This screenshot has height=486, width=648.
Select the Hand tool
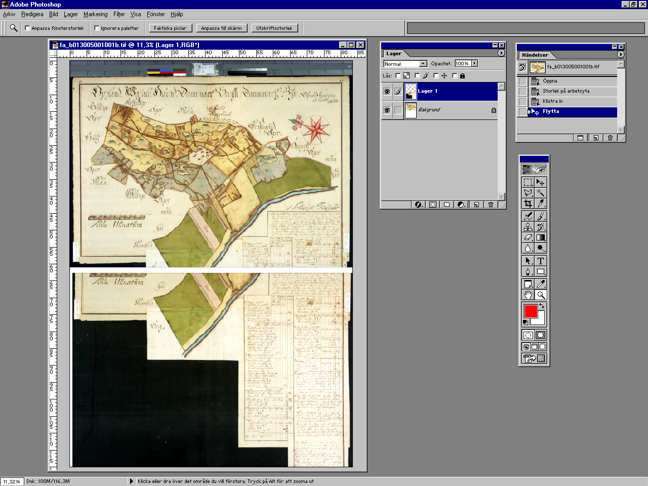[528, 295]
